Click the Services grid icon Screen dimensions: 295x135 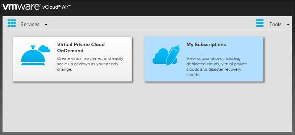coord(12,23)
